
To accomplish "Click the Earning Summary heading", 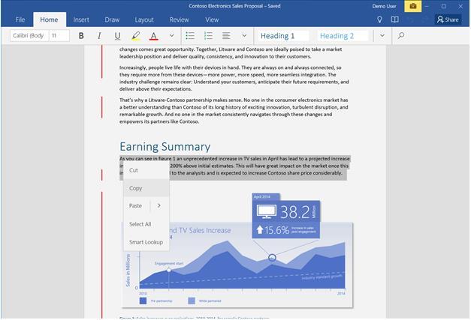I will click(x=165, y=147).
